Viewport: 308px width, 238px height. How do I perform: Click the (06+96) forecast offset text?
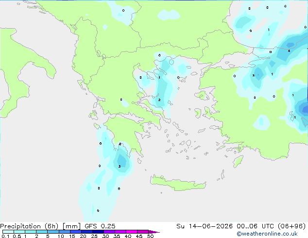coord(292,226)
